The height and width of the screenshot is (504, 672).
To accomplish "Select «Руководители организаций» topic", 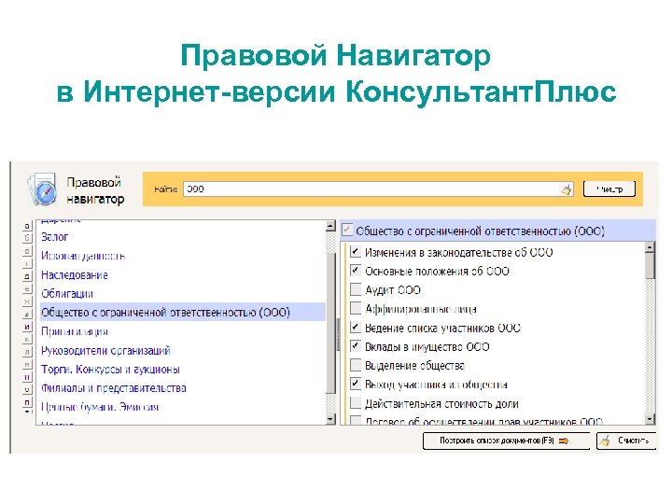I will 105,351.
